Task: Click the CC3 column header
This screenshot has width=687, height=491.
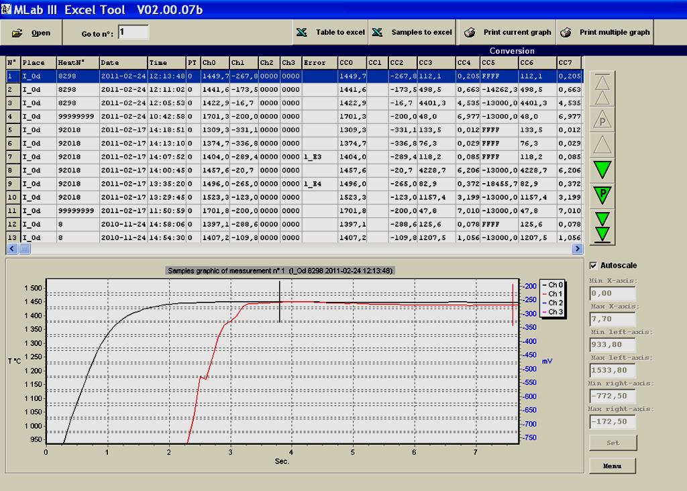Action: [x=436, y=62]
